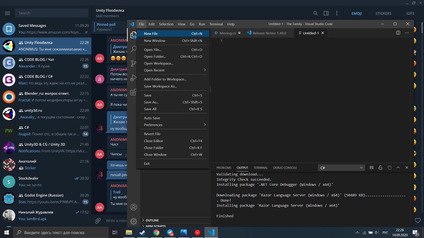Maximize the panel with up chevron
The width and height of the screenshot is (424, 238).
398,168
